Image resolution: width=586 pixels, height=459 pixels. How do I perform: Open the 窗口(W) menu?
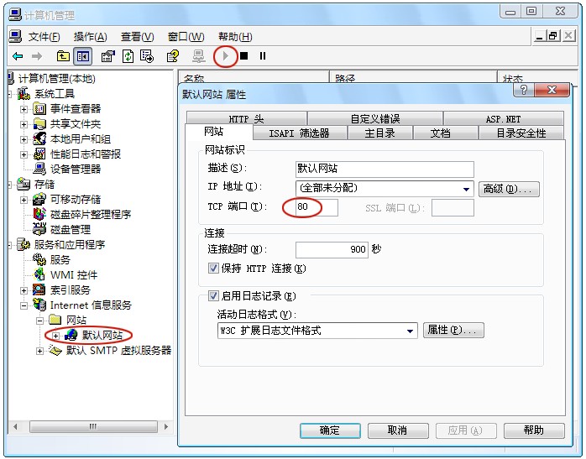(186, 37)
